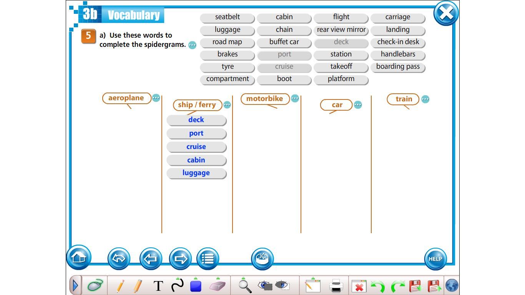525x295 pixels.
Task: Click the eye with dark rectangle tool
Action: 265,285
